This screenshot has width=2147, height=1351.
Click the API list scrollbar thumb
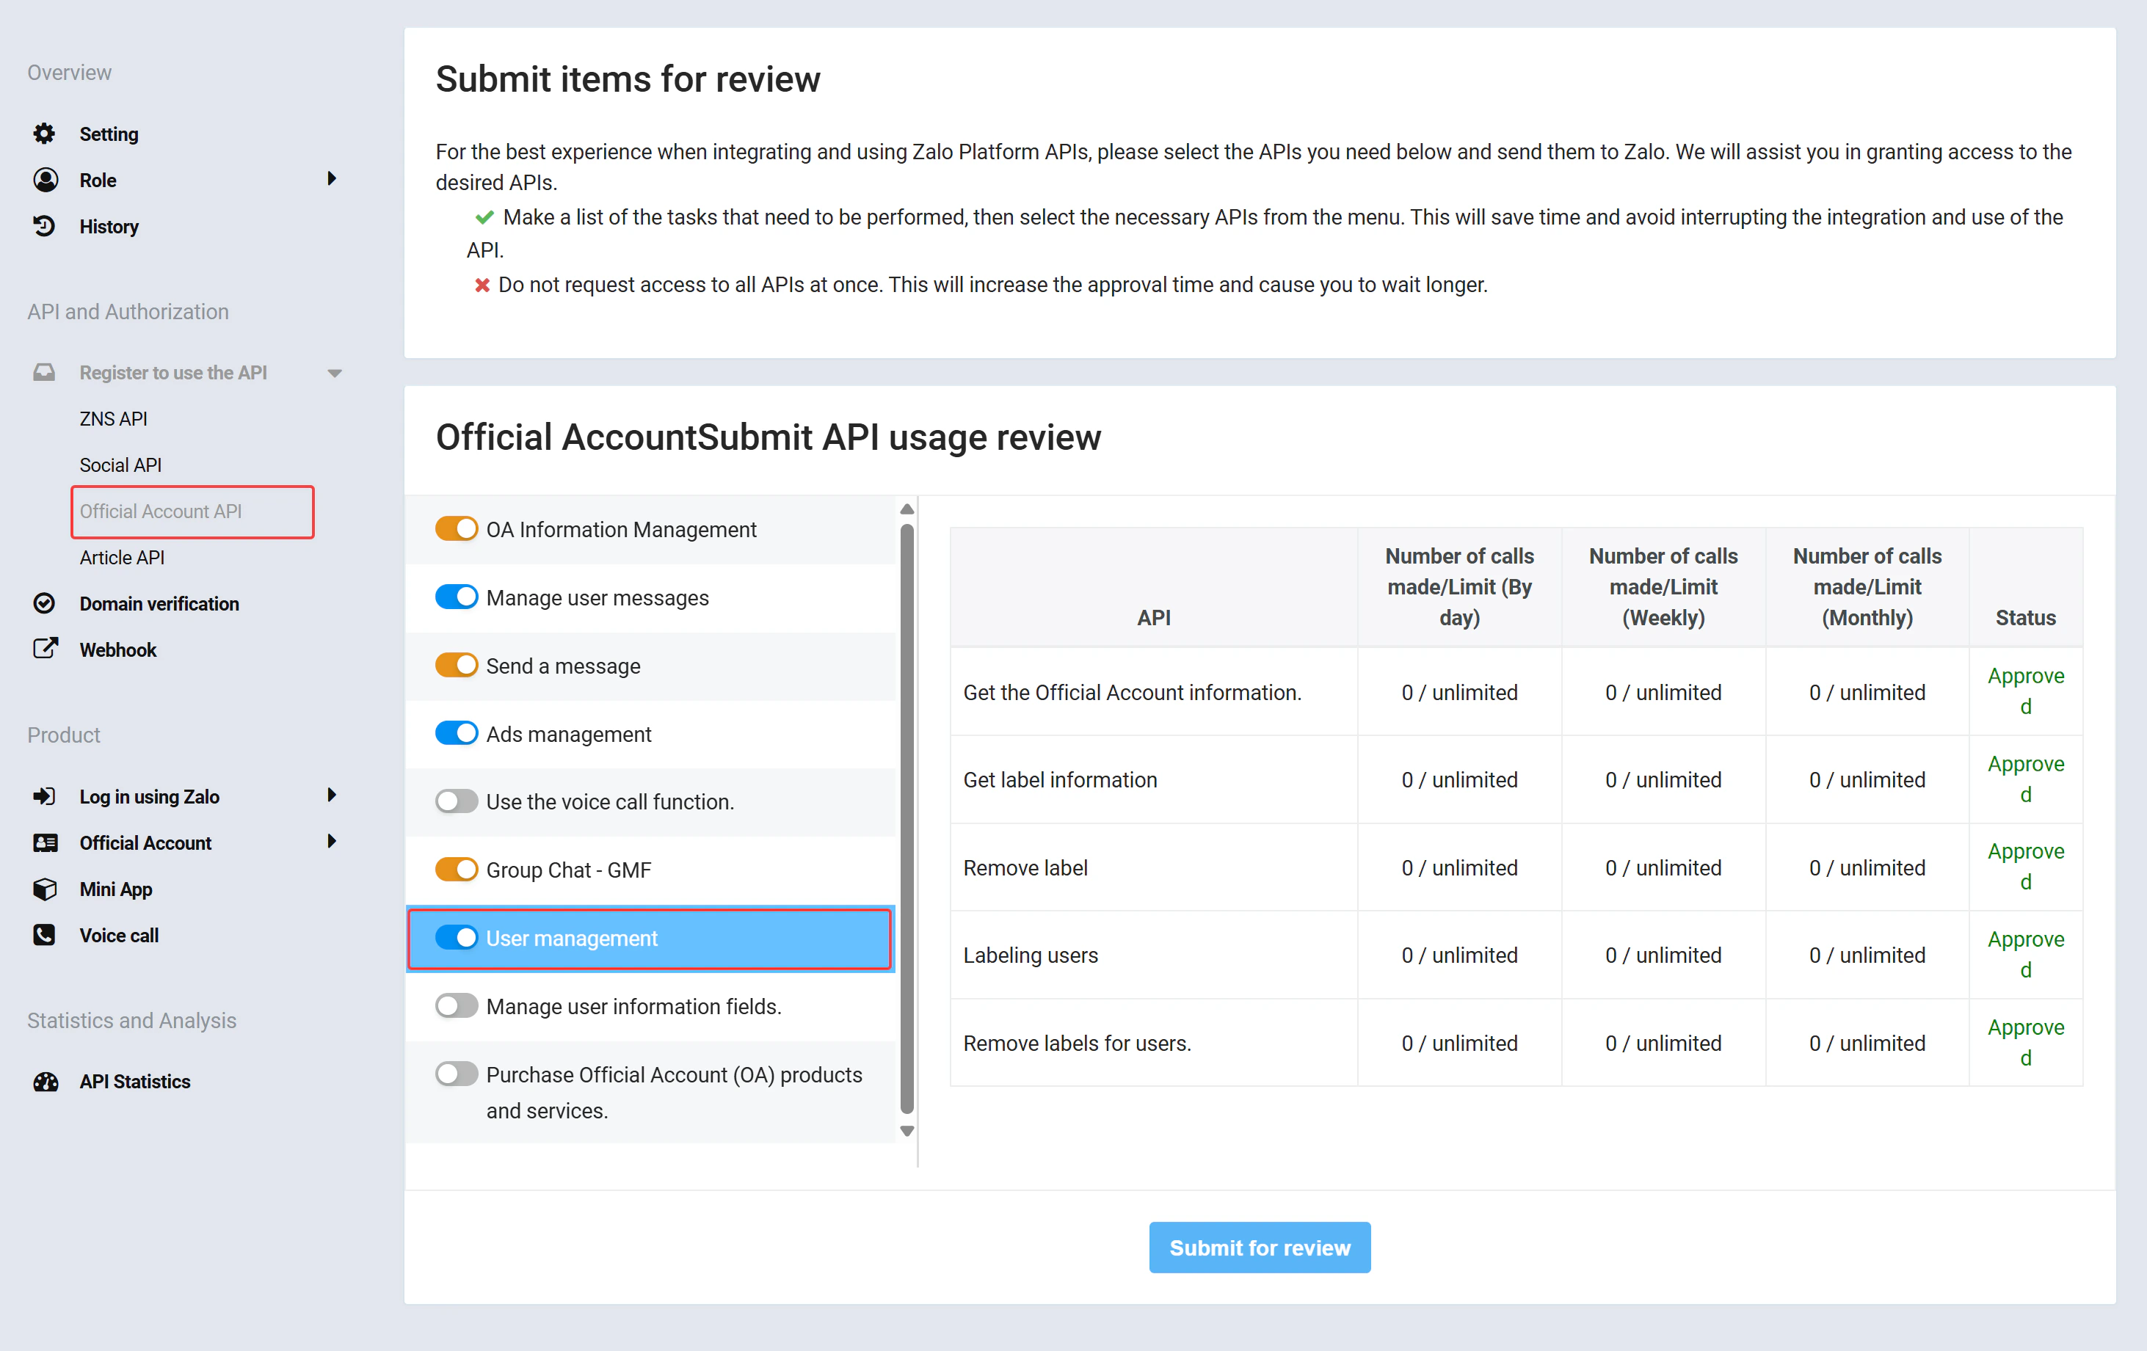907,819
